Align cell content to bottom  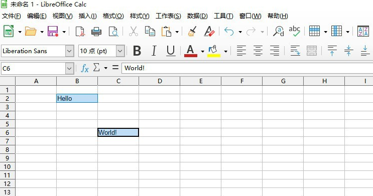click(365, 51)
